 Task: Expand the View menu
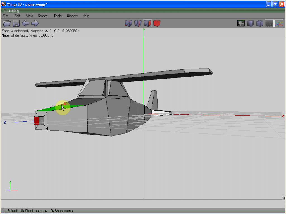(x=29, y=16)
